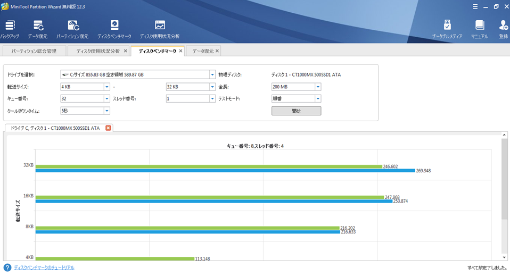Select the ディスクベンチマーク tab

tap(158, 51)
